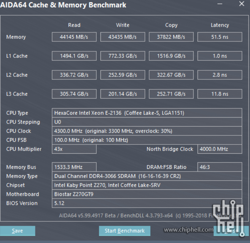
Task: Select Memory Read value 44145 MB/s
Action: coord(74,37)
